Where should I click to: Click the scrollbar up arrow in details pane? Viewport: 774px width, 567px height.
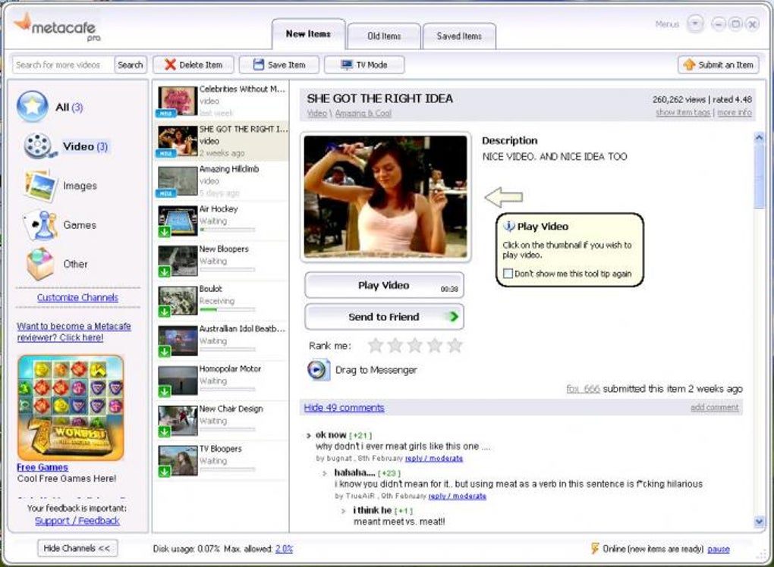[759, 139]
